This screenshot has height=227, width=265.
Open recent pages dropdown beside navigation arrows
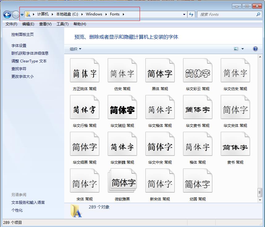[22, 15]
